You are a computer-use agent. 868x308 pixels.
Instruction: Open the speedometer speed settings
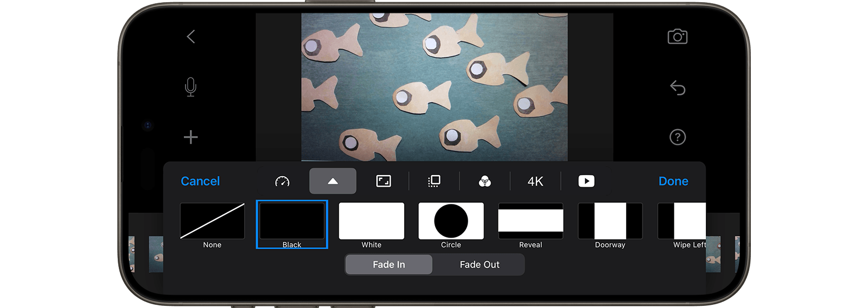coord(282,181)
